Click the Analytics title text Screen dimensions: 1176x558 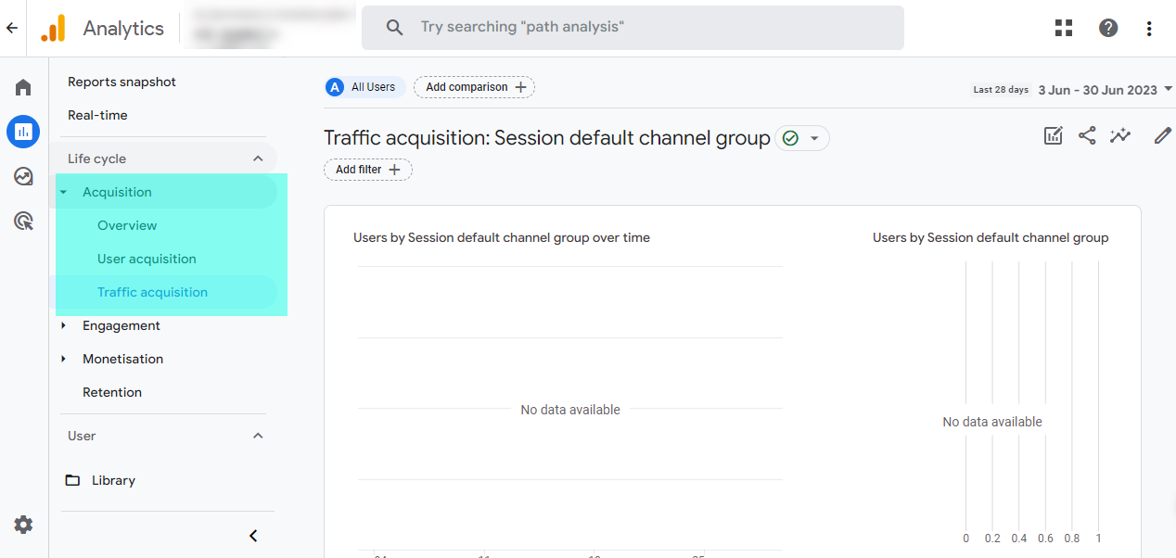click(x=123, y=28)
